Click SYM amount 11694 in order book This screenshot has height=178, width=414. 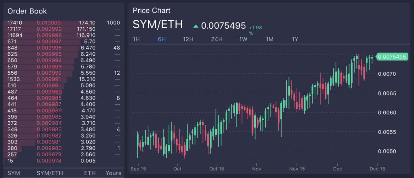coord(15,35)
